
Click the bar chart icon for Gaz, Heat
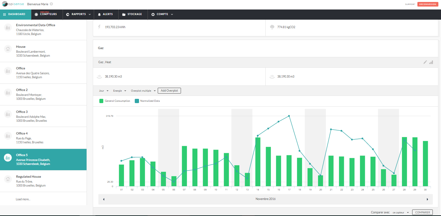click(431, 62)
